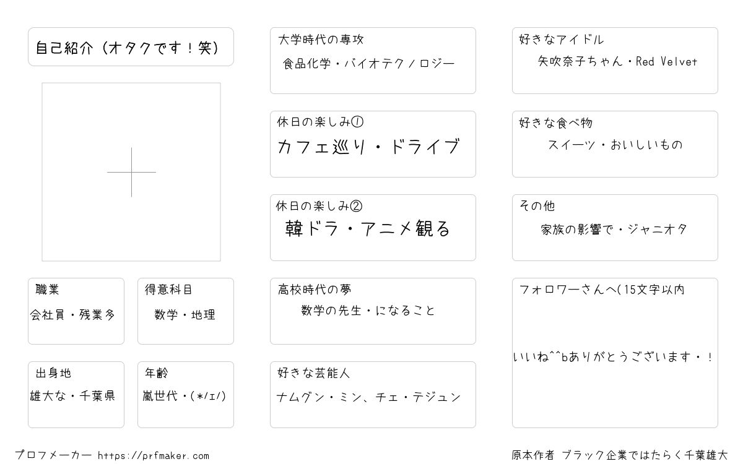The width and height of the screenshot is (743, 464).
Task: Click the 職業 box with 会社員・残業多
Action: coord(76,311)
